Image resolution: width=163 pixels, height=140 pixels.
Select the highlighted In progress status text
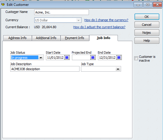[25, 58]
